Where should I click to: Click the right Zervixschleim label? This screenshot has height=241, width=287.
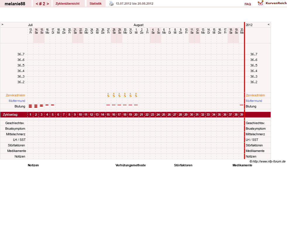(x=255, y=95)
